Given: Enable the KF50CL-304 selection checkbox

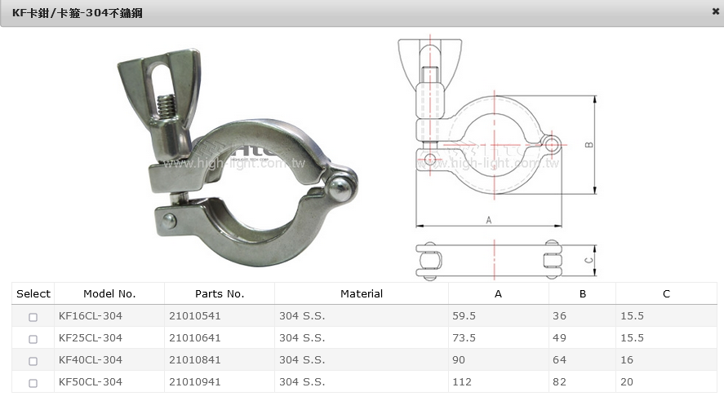Looking at the screenshot, I should pos(33,382).
